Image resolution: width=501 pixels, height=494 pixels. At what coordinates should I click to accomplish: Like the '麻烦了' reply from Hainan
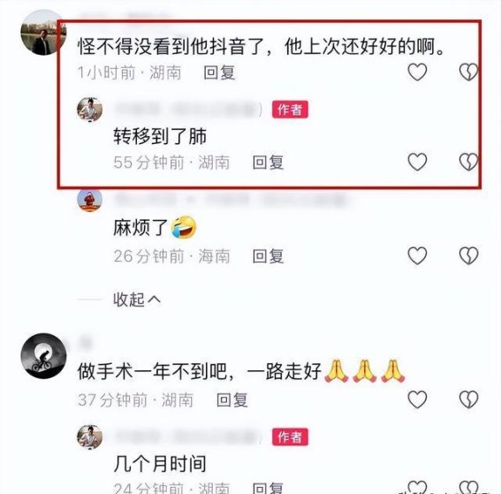417,255
